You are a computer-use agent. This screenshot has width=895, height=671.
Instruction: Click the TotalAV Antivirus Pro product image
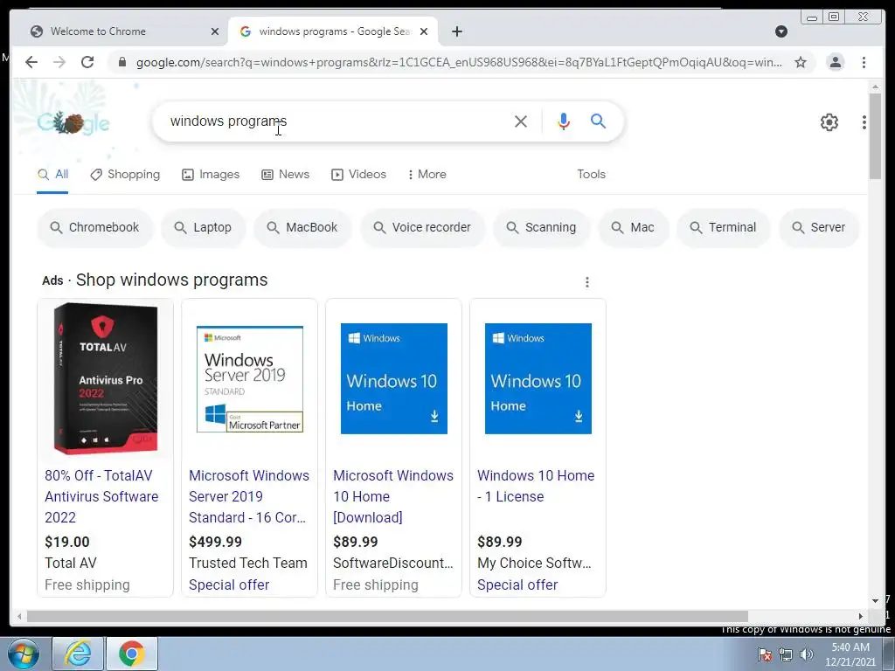(x=106, y=378)
